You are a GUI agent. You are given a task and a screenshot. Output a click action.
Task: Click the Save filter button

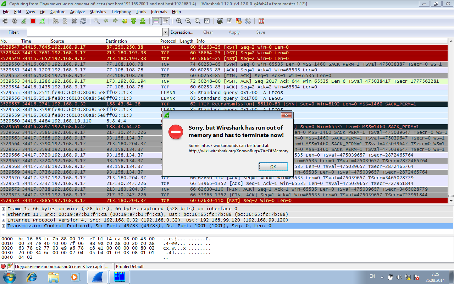[261, 32]
